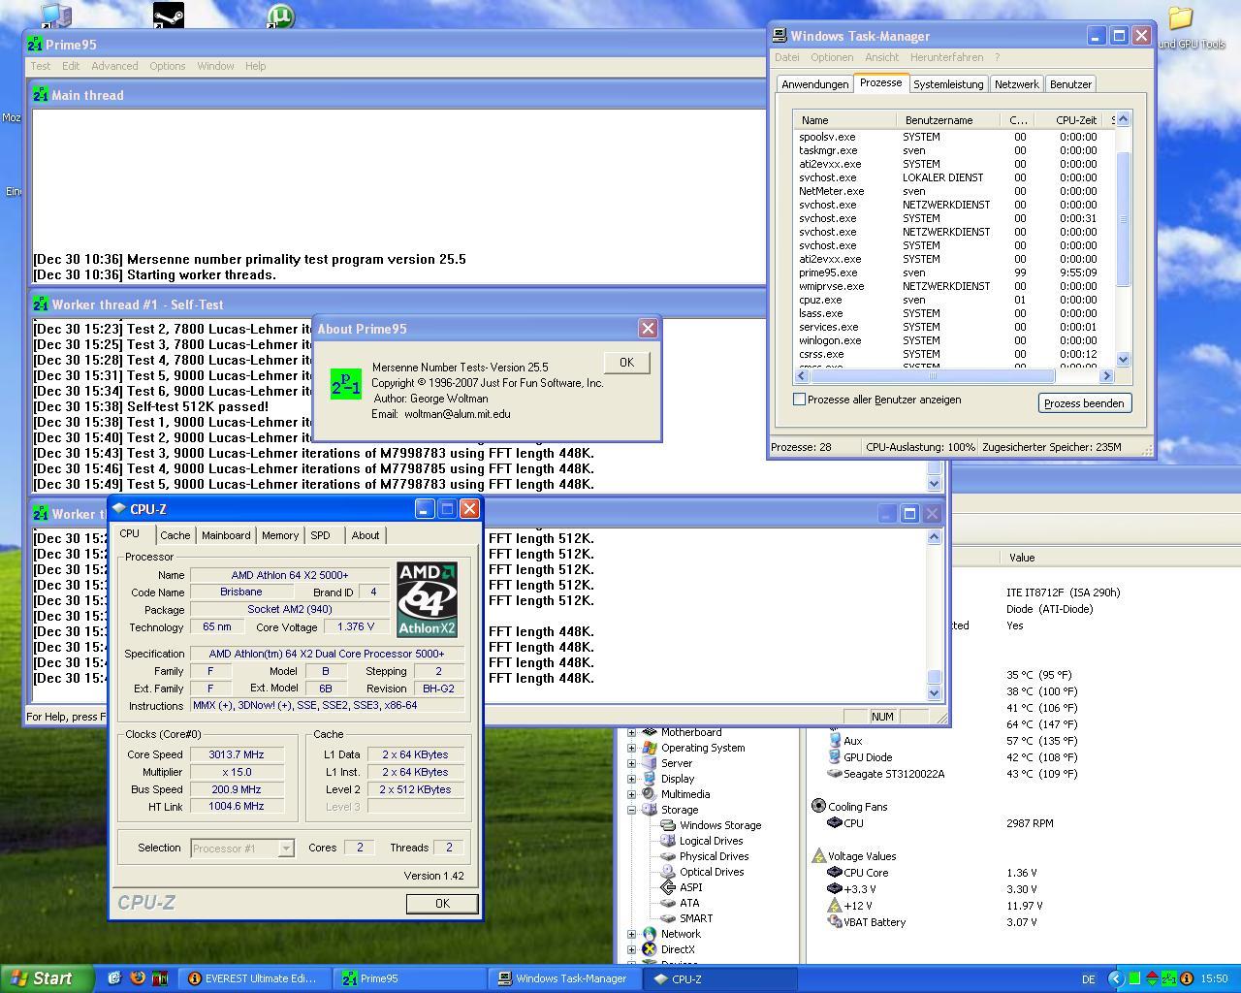Viewport: 1241px width, 993px height.
Task: Click the Prime95 icon in the About dialog
Action: (x=346, y=384)
